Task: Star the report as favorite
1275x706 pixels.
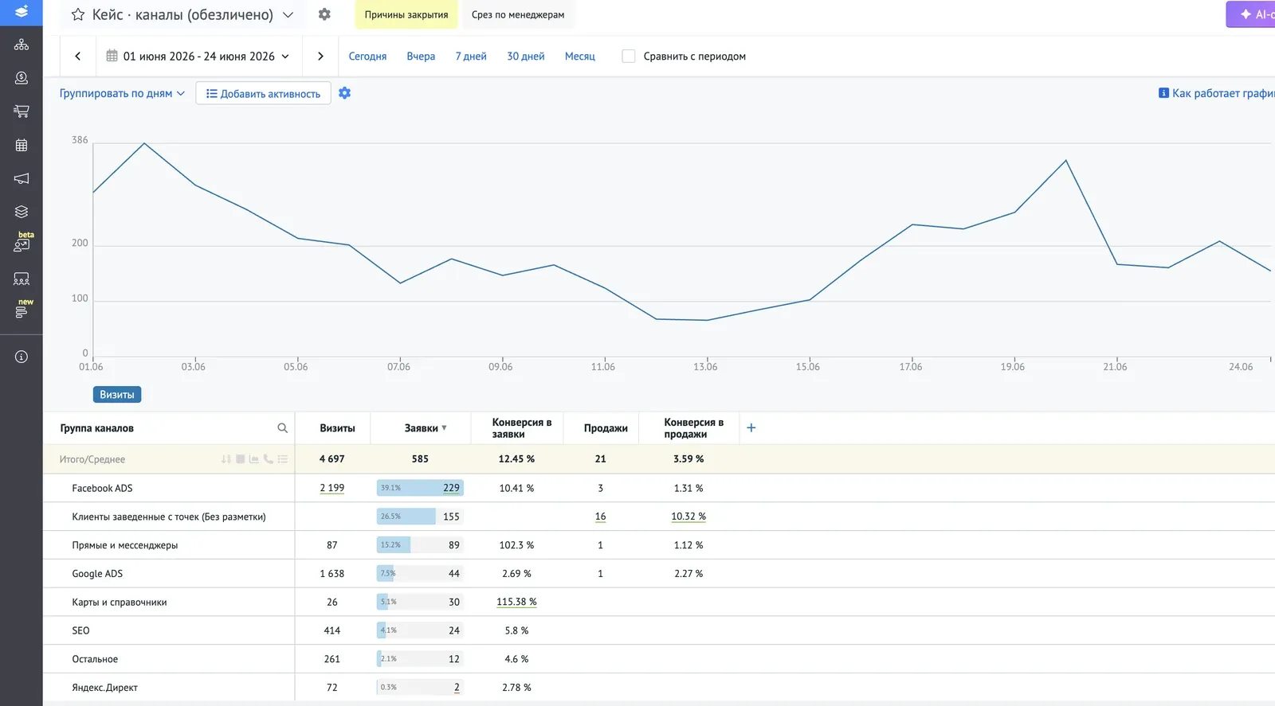Action: point(78,14)
